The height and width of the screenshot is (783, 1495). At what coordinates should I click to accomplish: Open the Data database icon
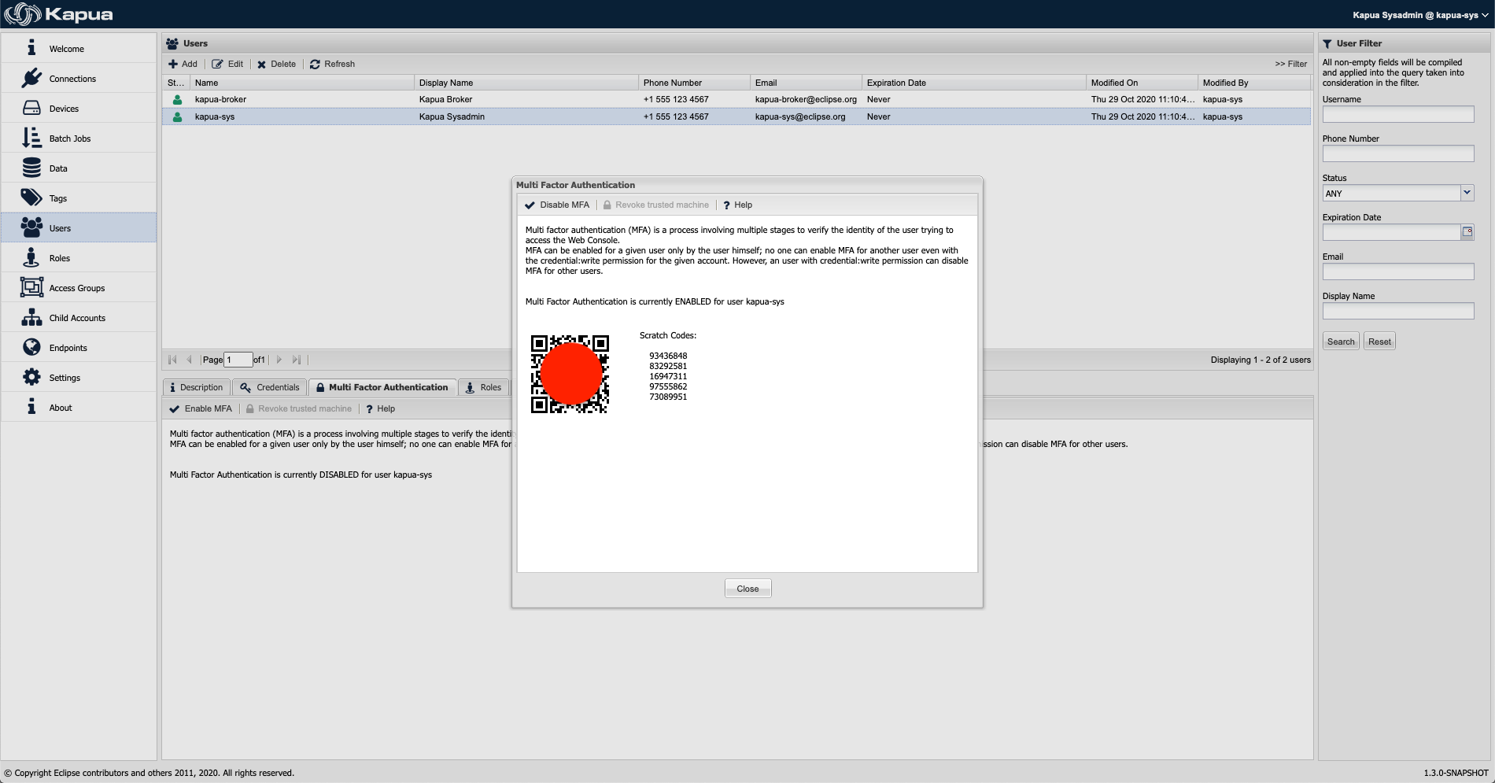click(31, 168)
